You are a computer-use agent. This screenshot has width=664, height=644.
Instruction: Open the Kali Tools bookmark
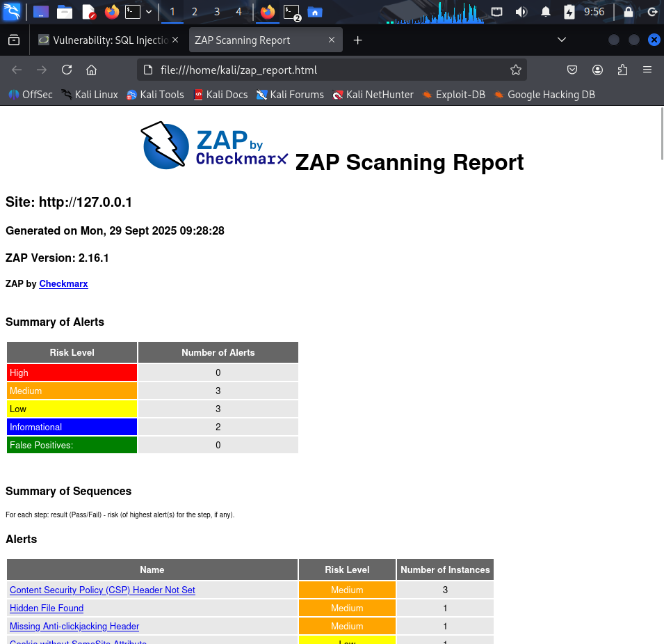155,95
